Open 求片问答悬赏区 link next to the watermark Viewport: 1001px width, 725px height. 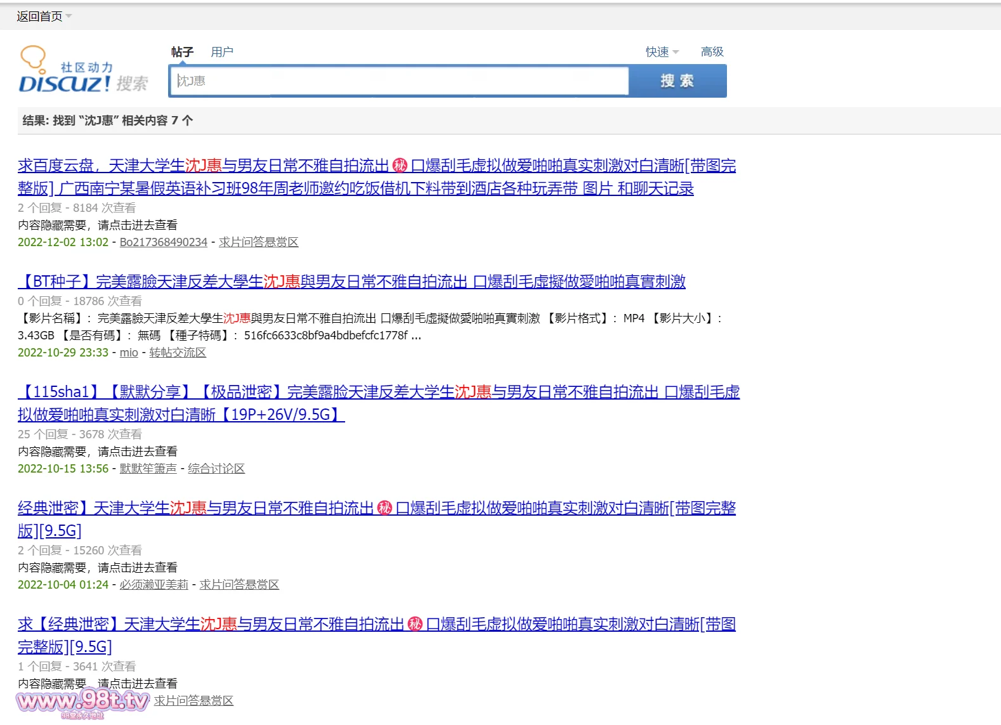coord(193,701)
